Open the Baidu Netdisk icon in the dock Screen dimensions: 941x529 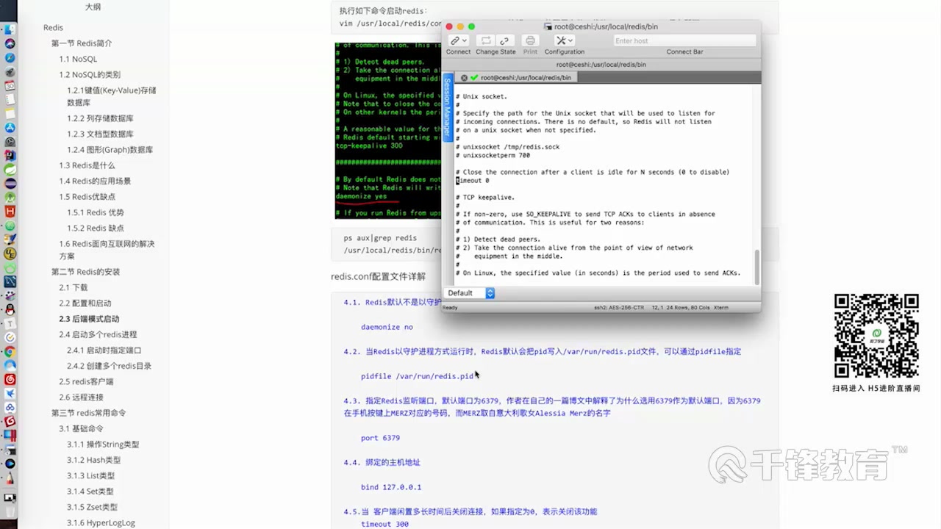point(10,407)
